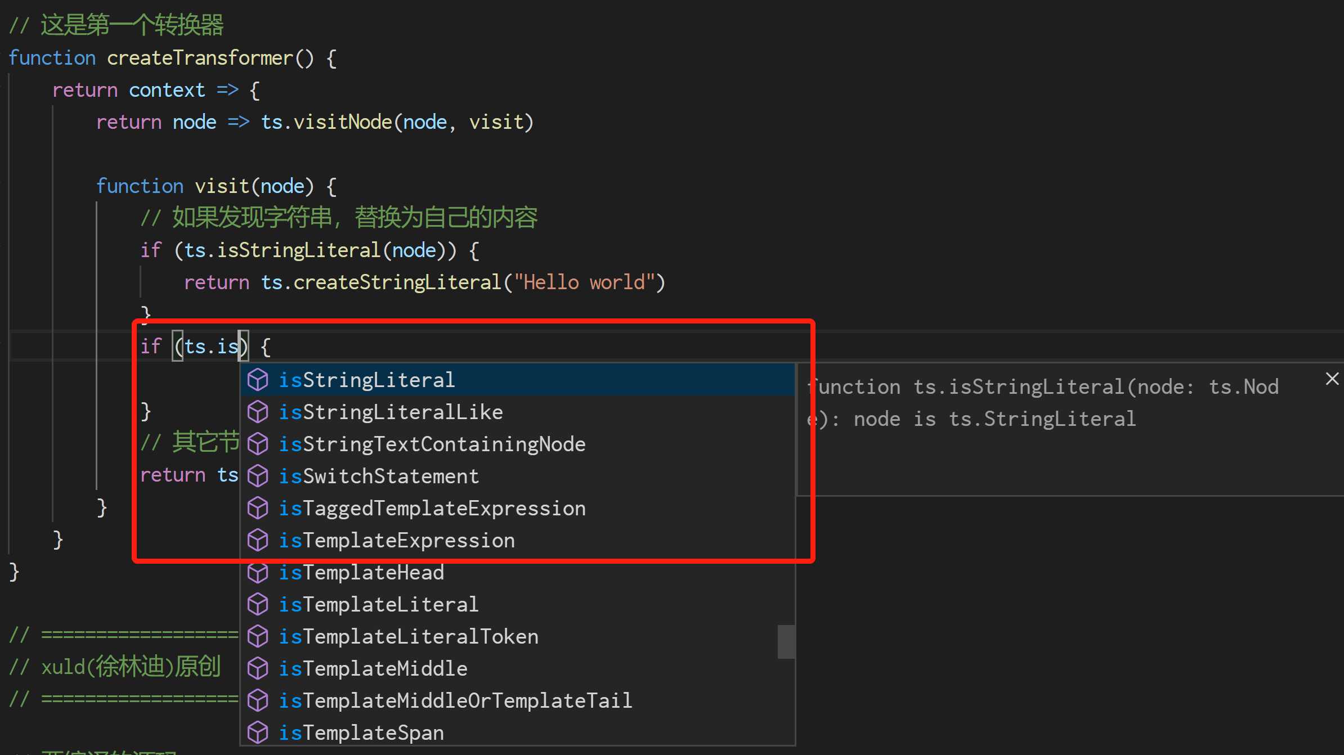This screenshot has width=1344, height=755.
Task: Click the cube icon beside isTemplateSpan
Action: tap(258, 732)
